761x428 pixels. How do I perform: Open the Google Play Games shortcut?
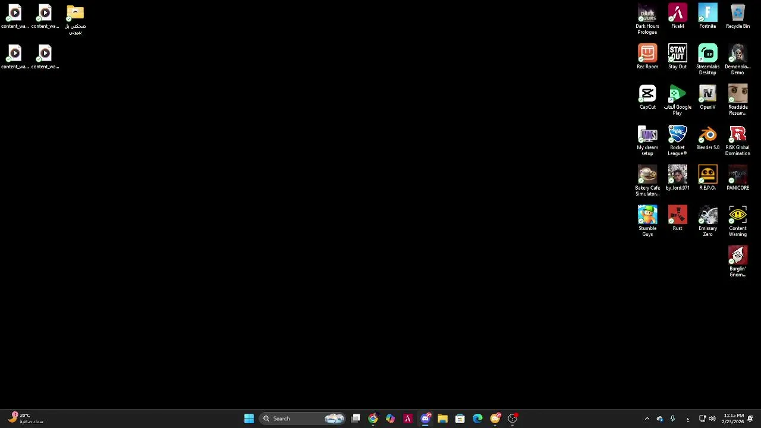tap(677, 100)
